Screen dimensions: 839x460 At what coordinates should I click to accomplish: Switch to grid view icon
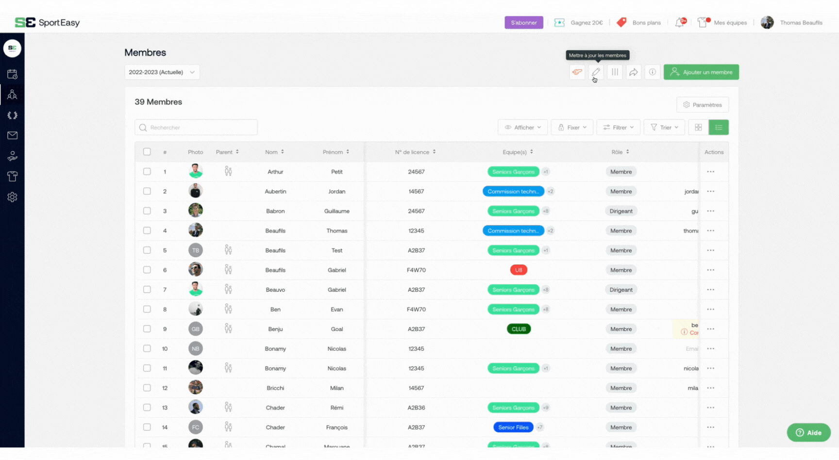click(x=698, y=127)
